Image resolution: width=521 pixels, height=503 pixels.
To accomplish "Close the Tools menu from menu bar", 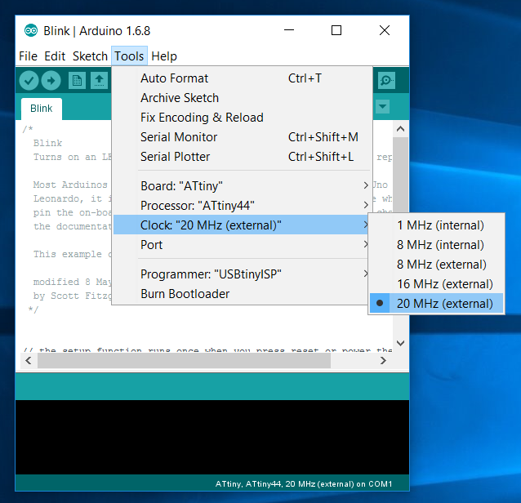I will (x=129, y=56).
